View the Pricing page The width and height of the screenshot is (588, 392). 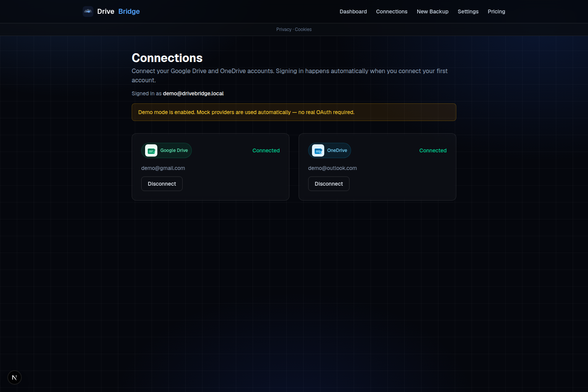pos(497,11)
